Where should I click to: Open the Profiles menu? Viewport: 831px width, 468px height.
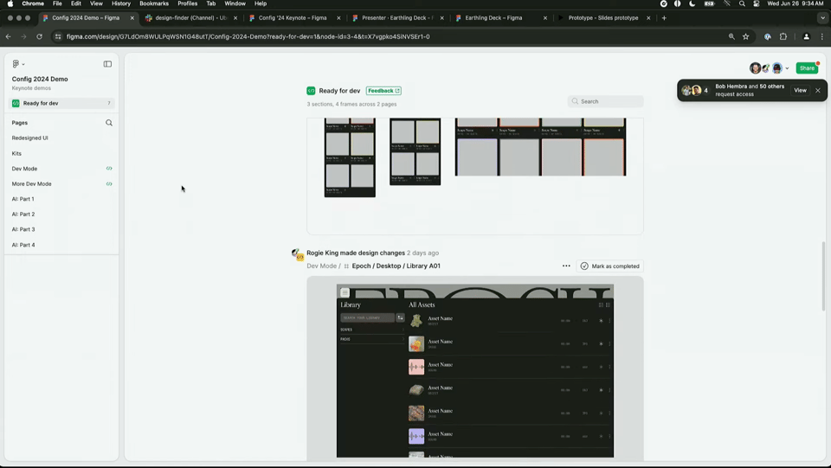coord(187,3)
